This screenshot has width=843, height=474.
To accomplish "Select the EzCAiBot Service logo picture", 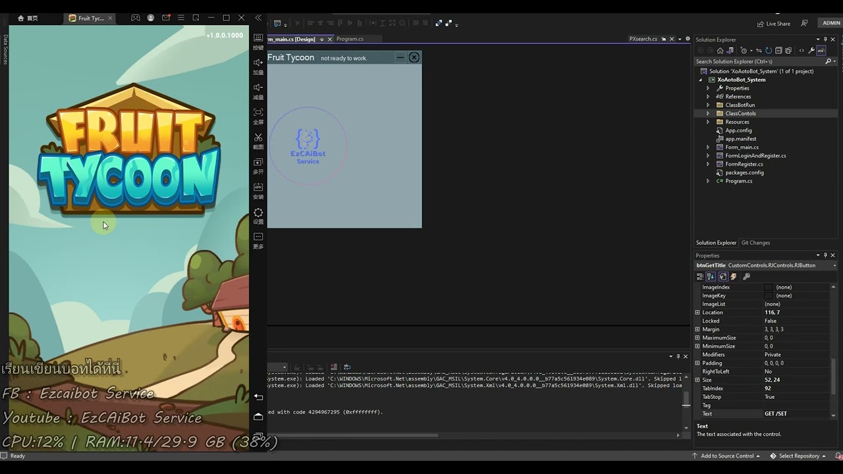I will click(308, 146).
